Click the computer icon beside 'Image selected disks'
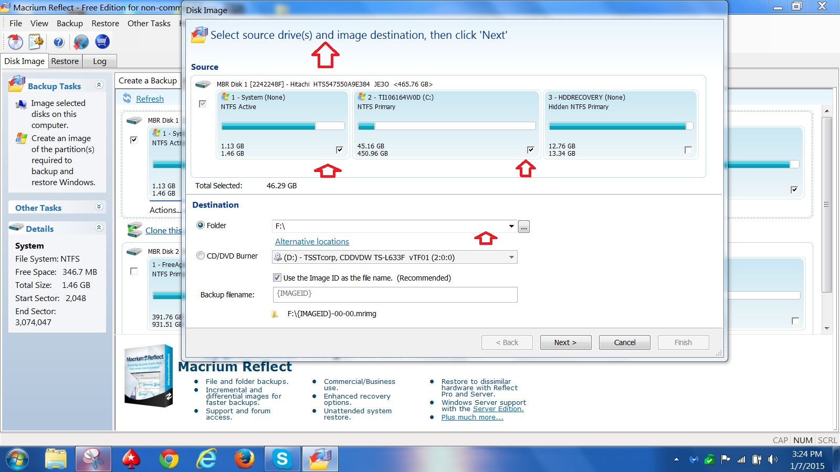840x472 pixels. tap(21, 104)
